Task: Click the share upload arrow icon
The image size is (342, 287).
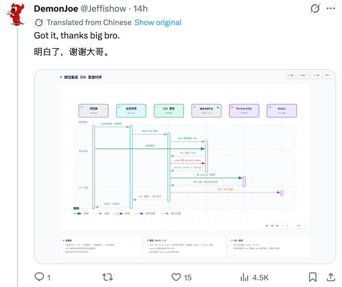Action: (331, 277)
